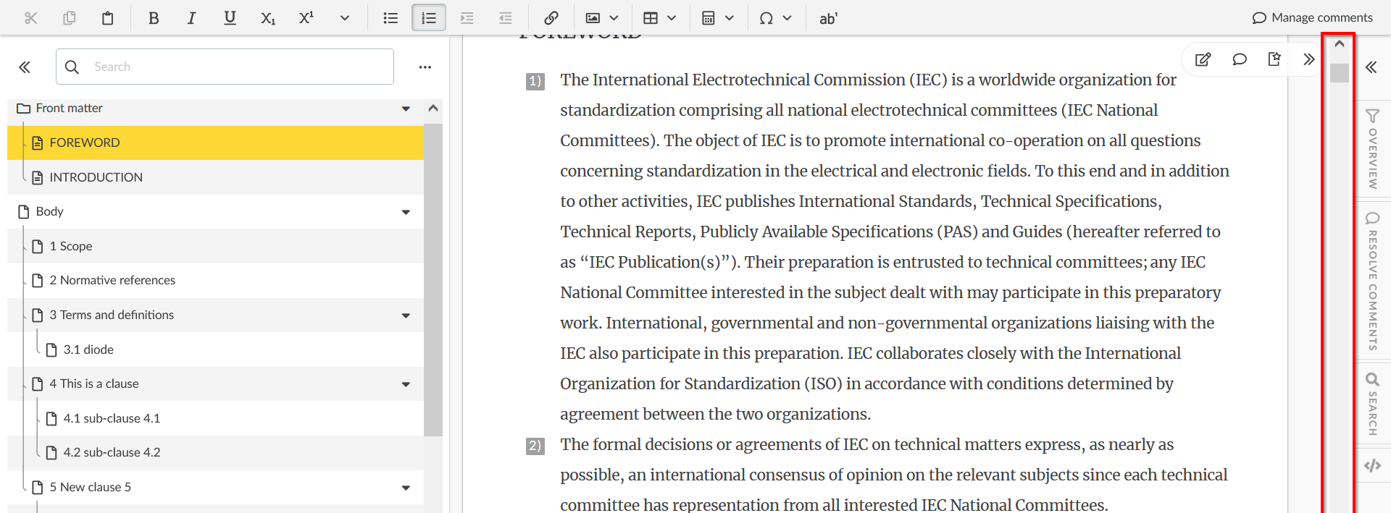
Task: Click the Search input field
Action: [x=225, y=67]
